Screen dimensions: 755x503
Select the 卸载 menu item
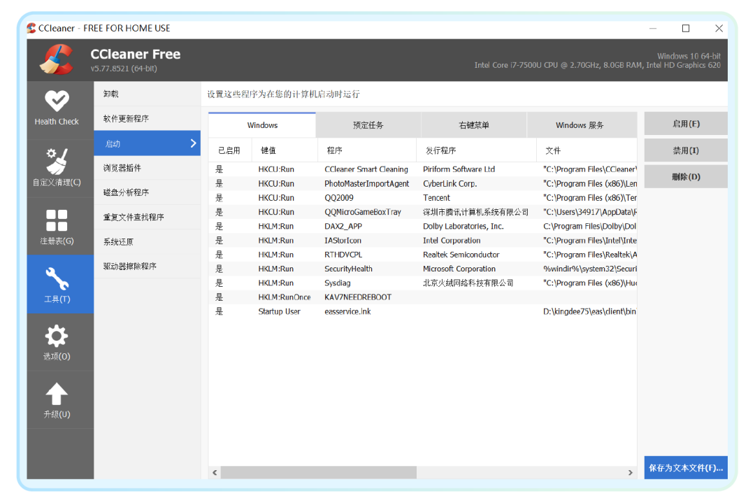coord(148,94)
